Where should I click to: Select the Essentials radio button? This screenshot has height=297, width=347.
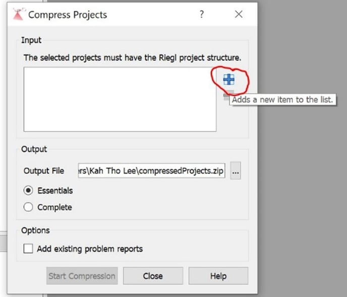click(28, 191)
